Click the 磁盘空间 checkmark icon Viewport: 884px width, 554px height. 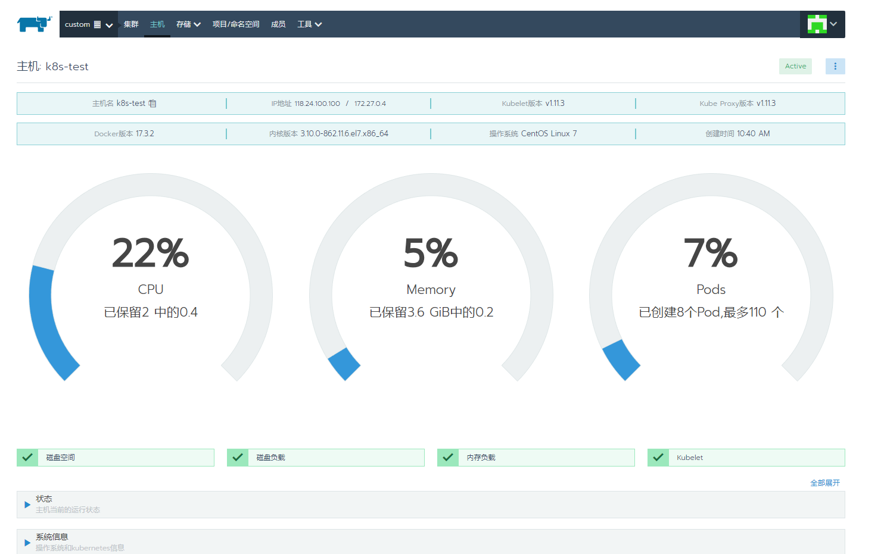point(27,458)
